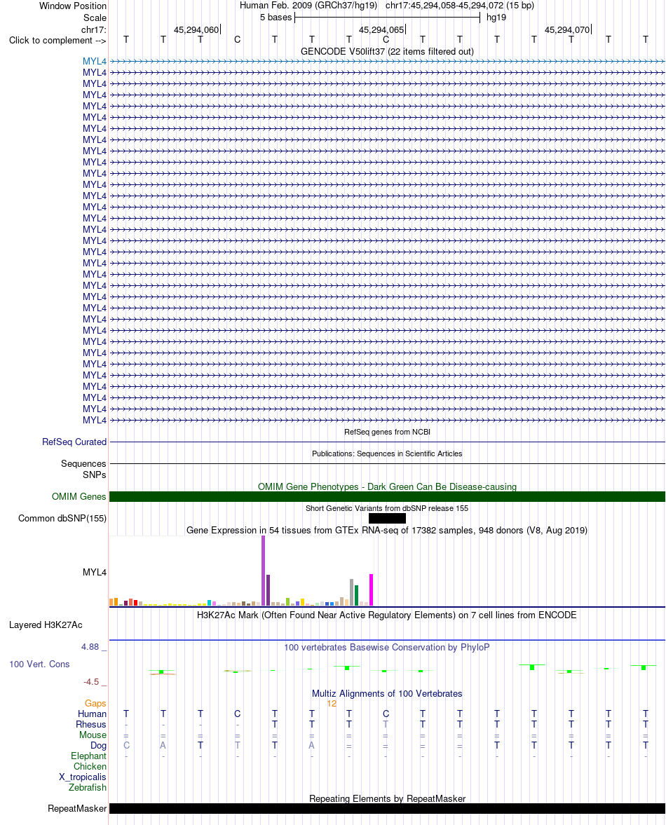Open the 'RefSeq genes from NCBI' track title
The image size is (666, 825).
tap(387, 432)
